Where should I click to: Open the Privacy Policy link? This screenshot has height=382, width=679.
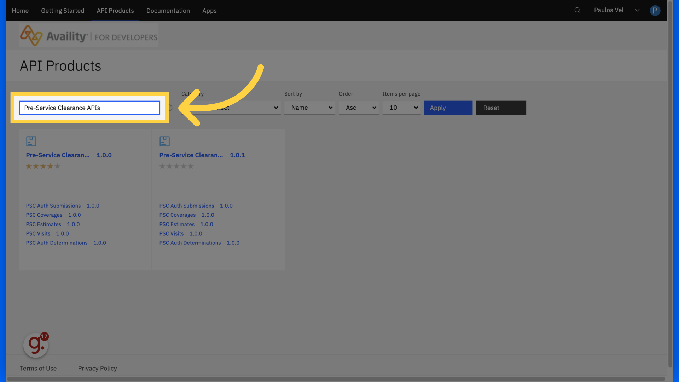click(97, 369)
